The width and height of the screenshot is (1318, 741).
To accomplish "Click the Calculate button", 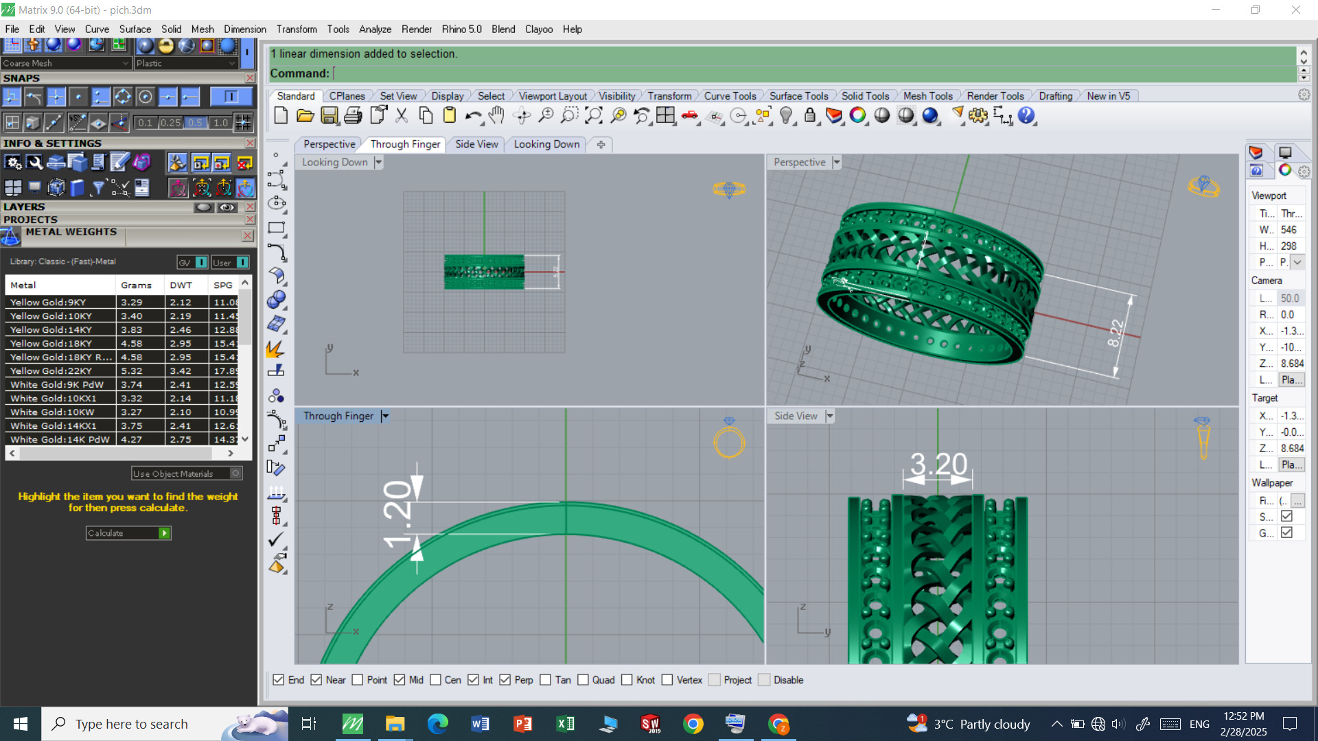I will 128,533.
